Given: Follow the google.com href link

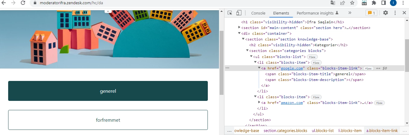Looking at the screenshot, I should point(292,68).
